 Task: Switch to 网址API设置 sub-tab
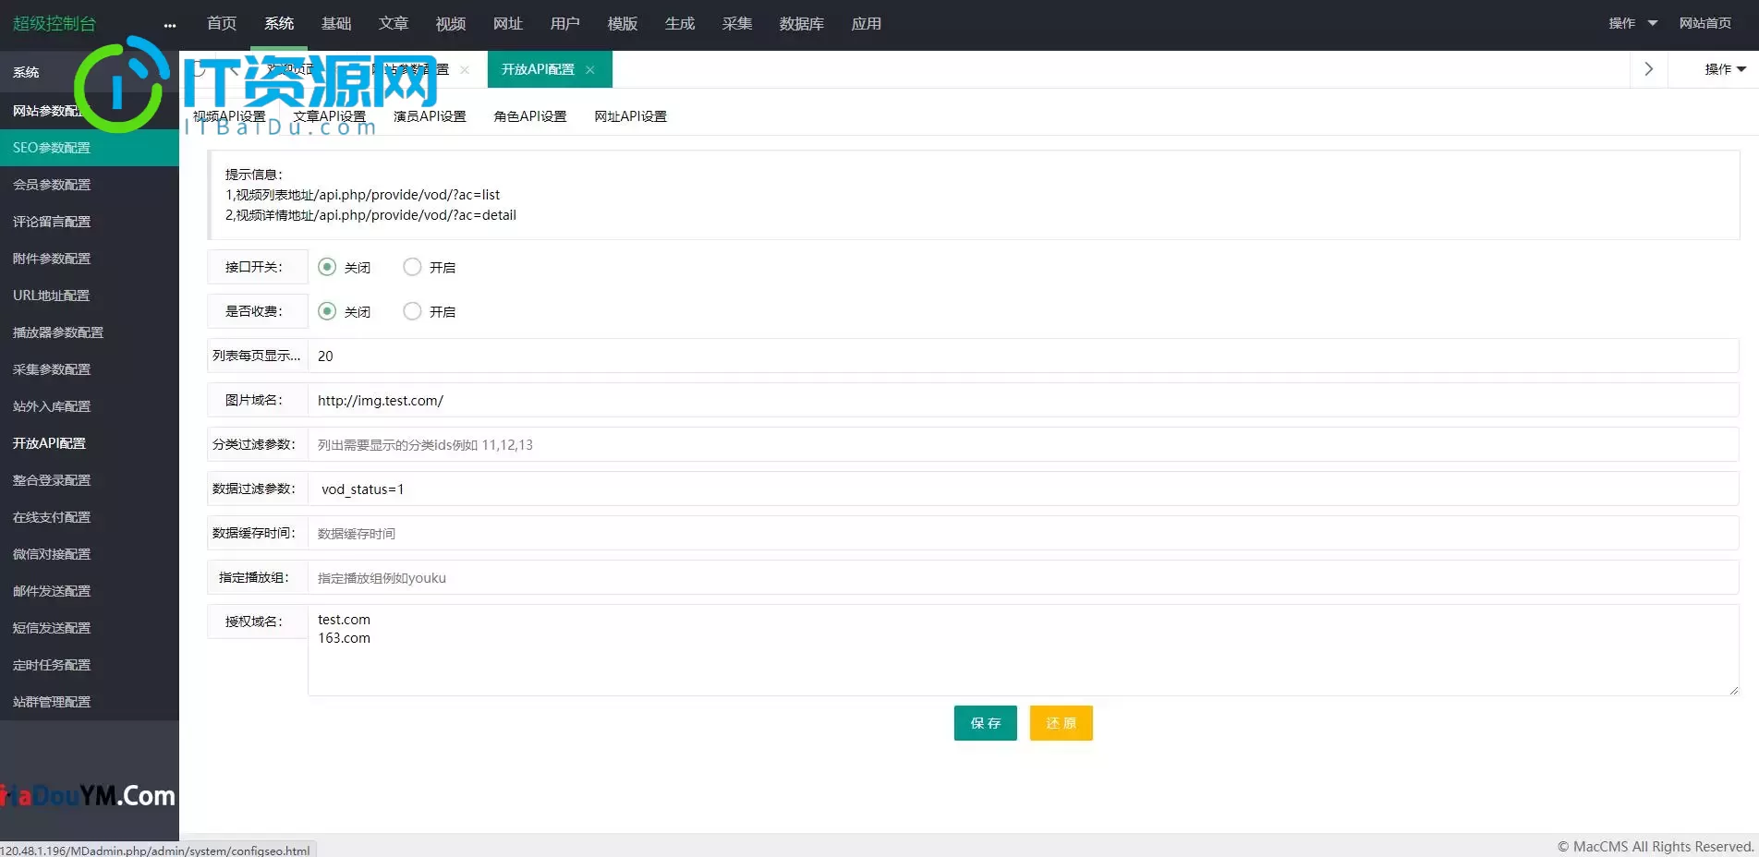click(x=631, y=116)
